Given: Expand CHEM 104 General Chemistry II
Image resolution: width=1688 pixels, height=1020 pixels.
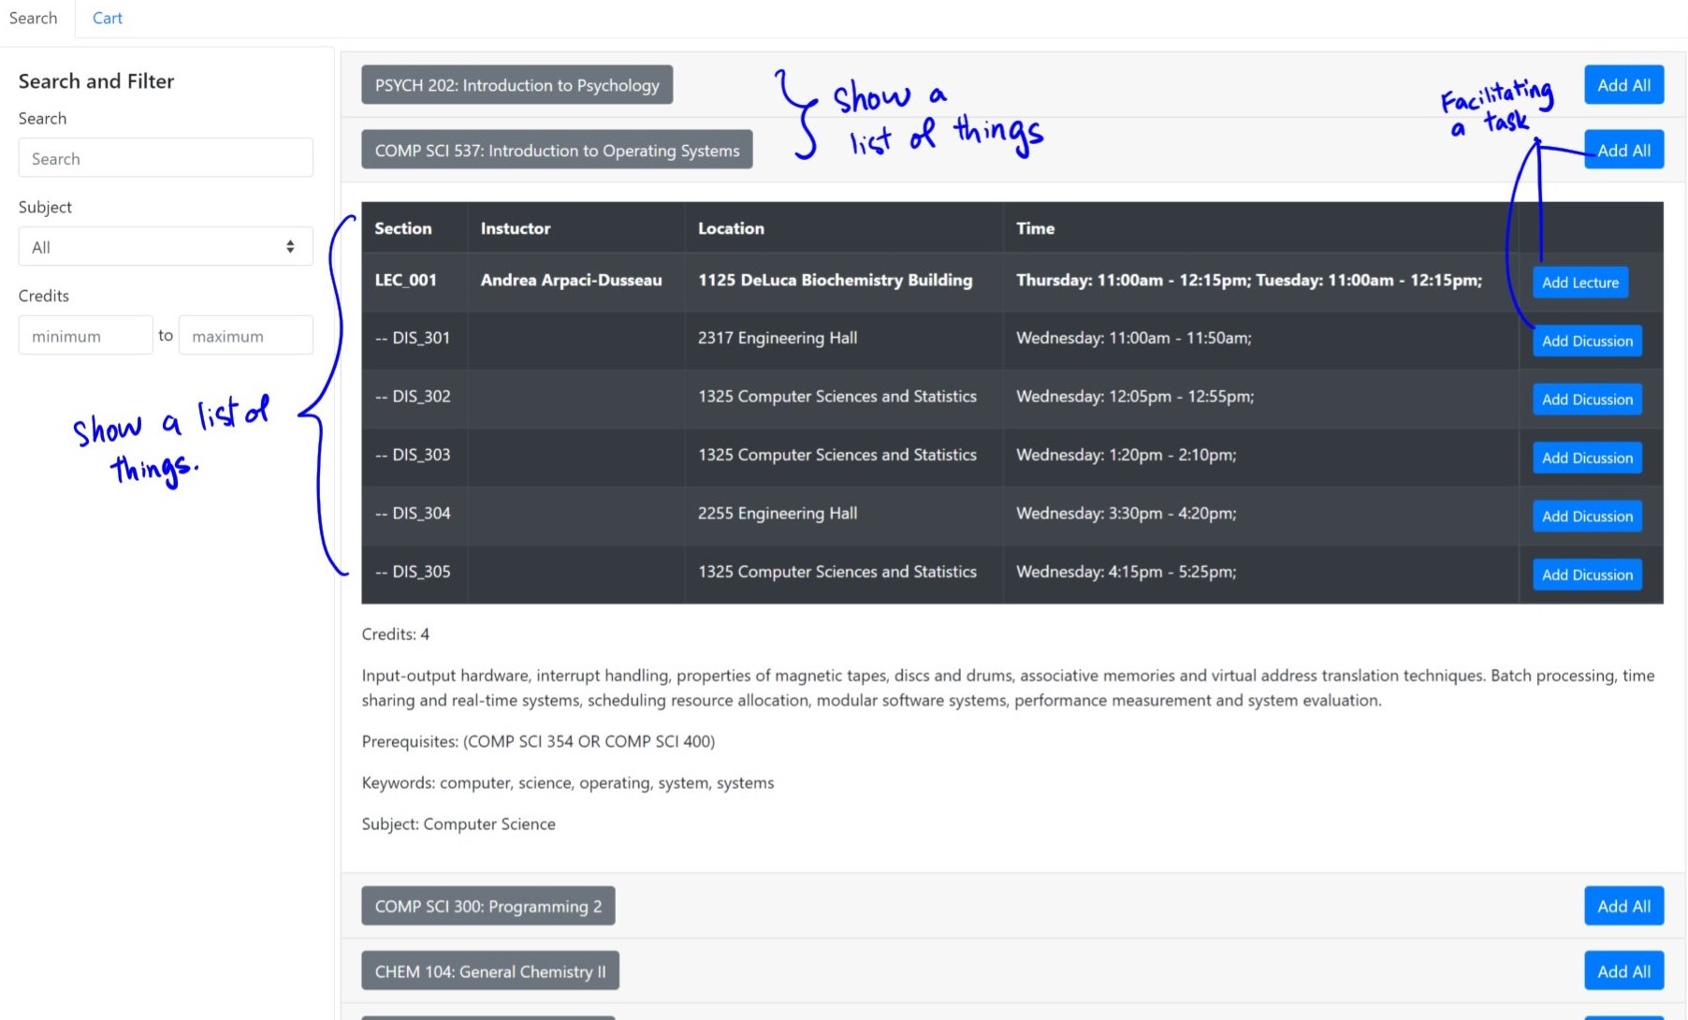Looking at the screenshot, I should tap(490, 971).
